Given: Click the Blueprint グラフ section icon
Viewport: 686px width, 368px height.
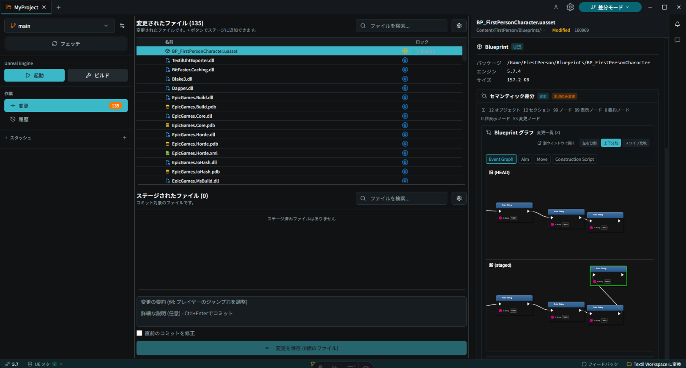Looking at the screenshot, I should pos(489,133).
